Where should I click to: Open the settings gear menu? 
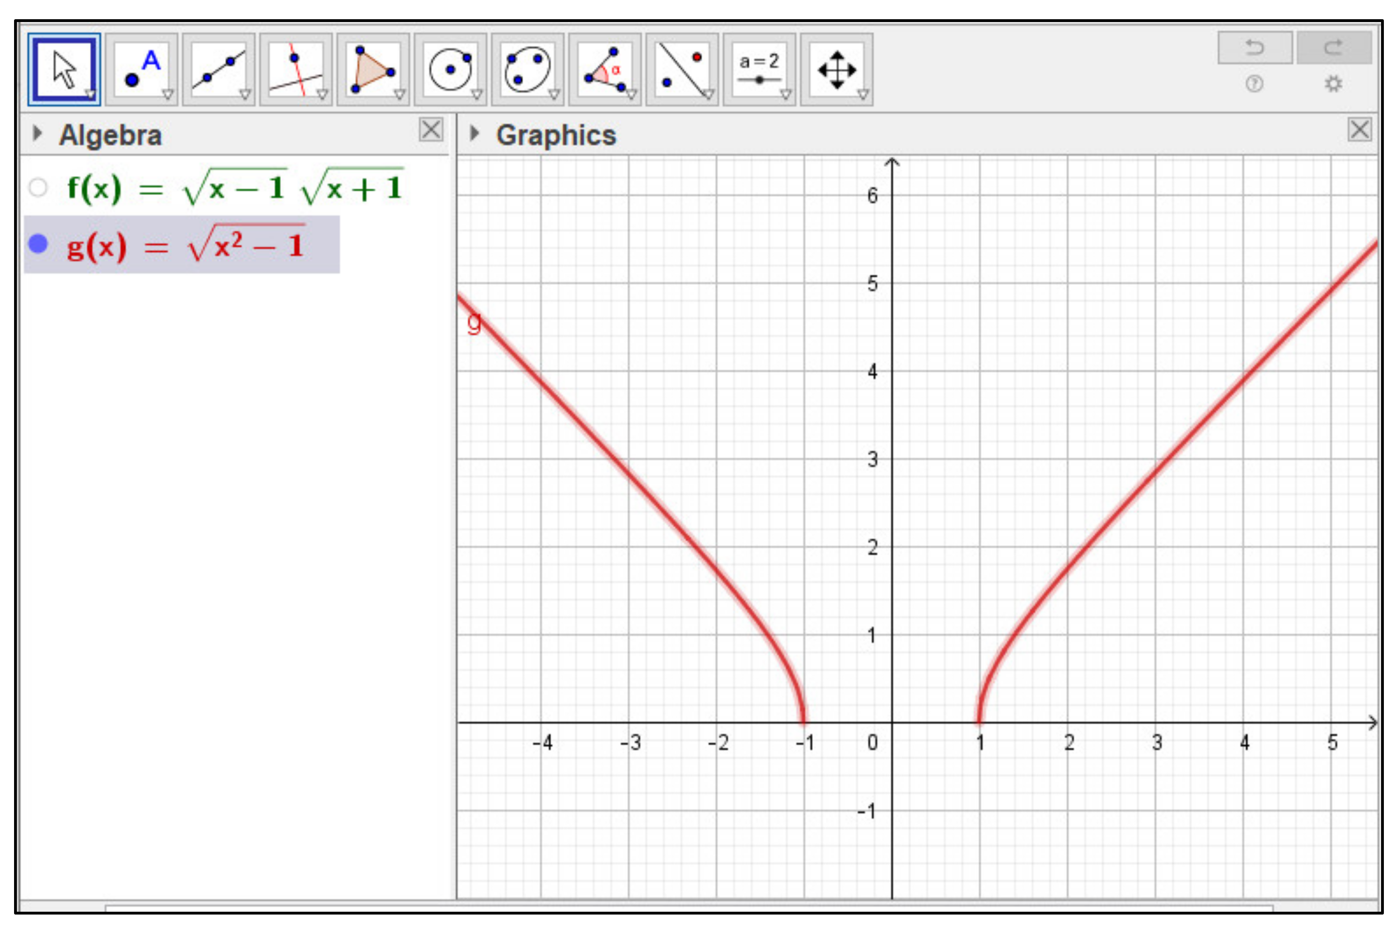(1333, 83)
